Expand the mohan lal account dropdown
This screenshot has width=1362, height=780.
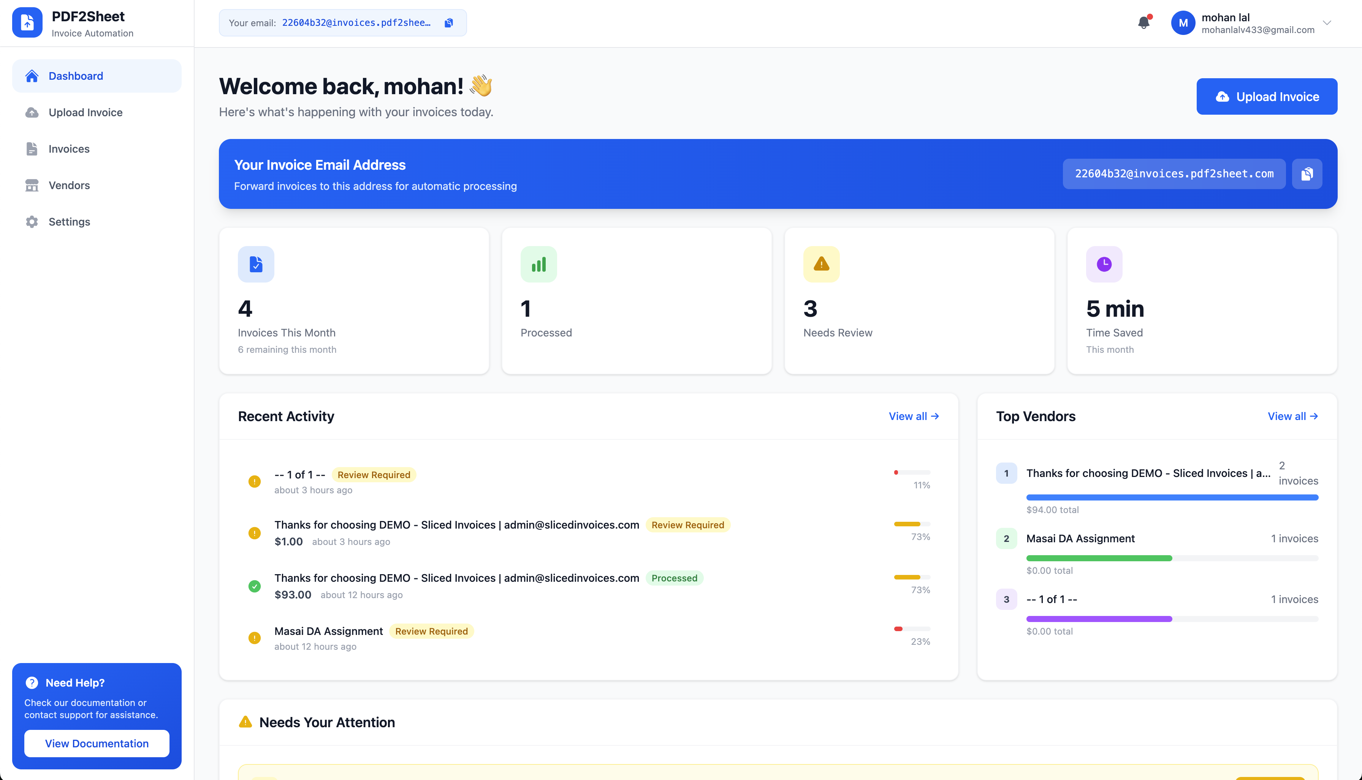click(1327, 22)
